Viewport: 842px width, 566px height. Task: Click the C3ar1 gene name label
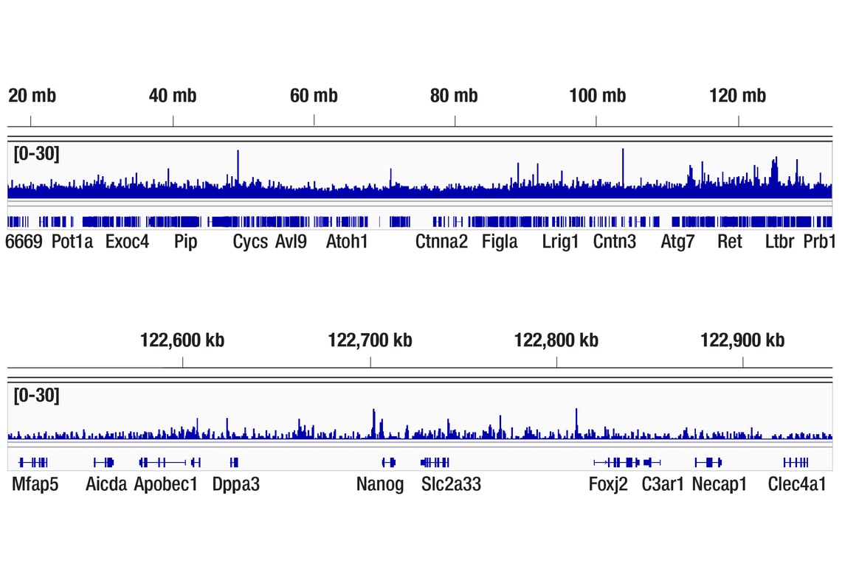[663, 484]
